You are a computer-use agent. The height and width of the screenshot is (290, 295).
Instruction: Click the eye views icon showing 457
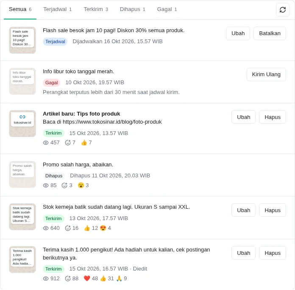coord(46,143)
